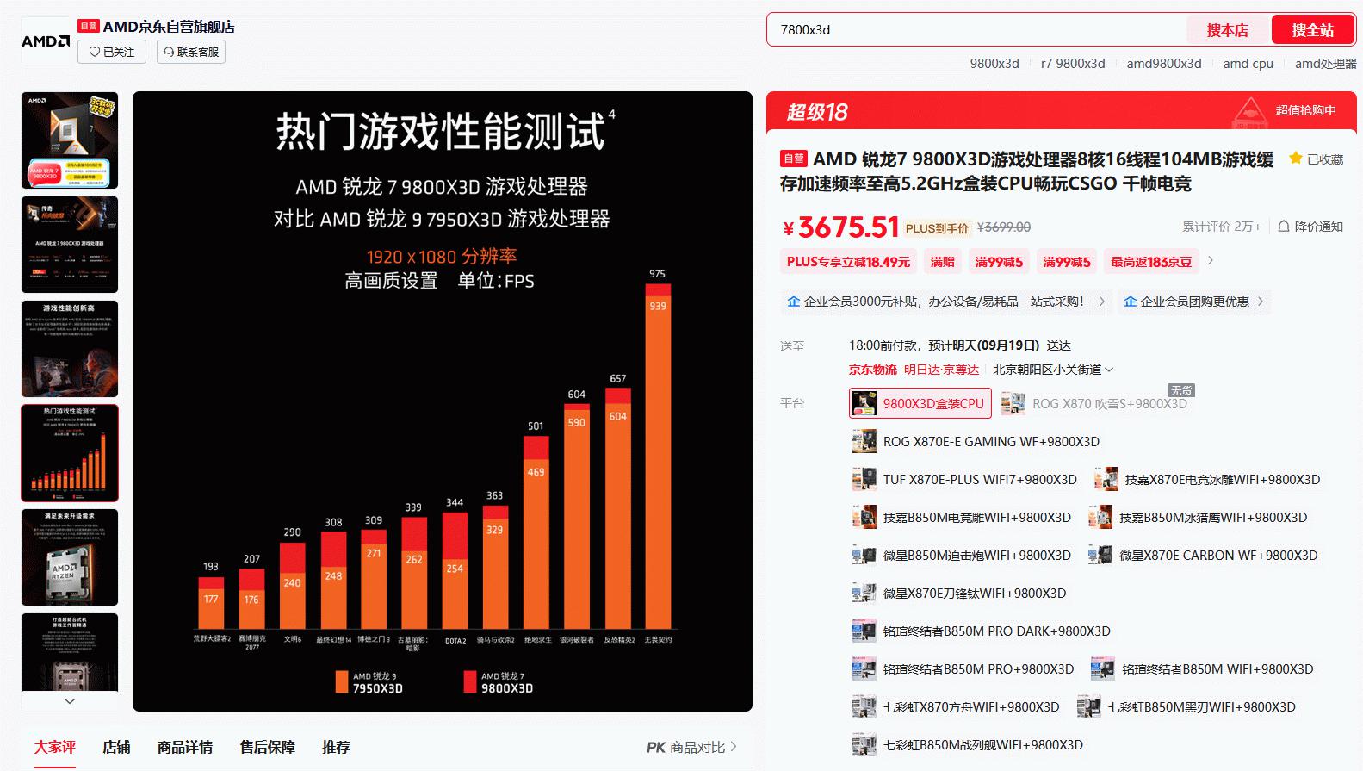Open the PK 商品对比 comparison link
Image resolution: width=1363 pixels, height=771 pixels.
691,747
